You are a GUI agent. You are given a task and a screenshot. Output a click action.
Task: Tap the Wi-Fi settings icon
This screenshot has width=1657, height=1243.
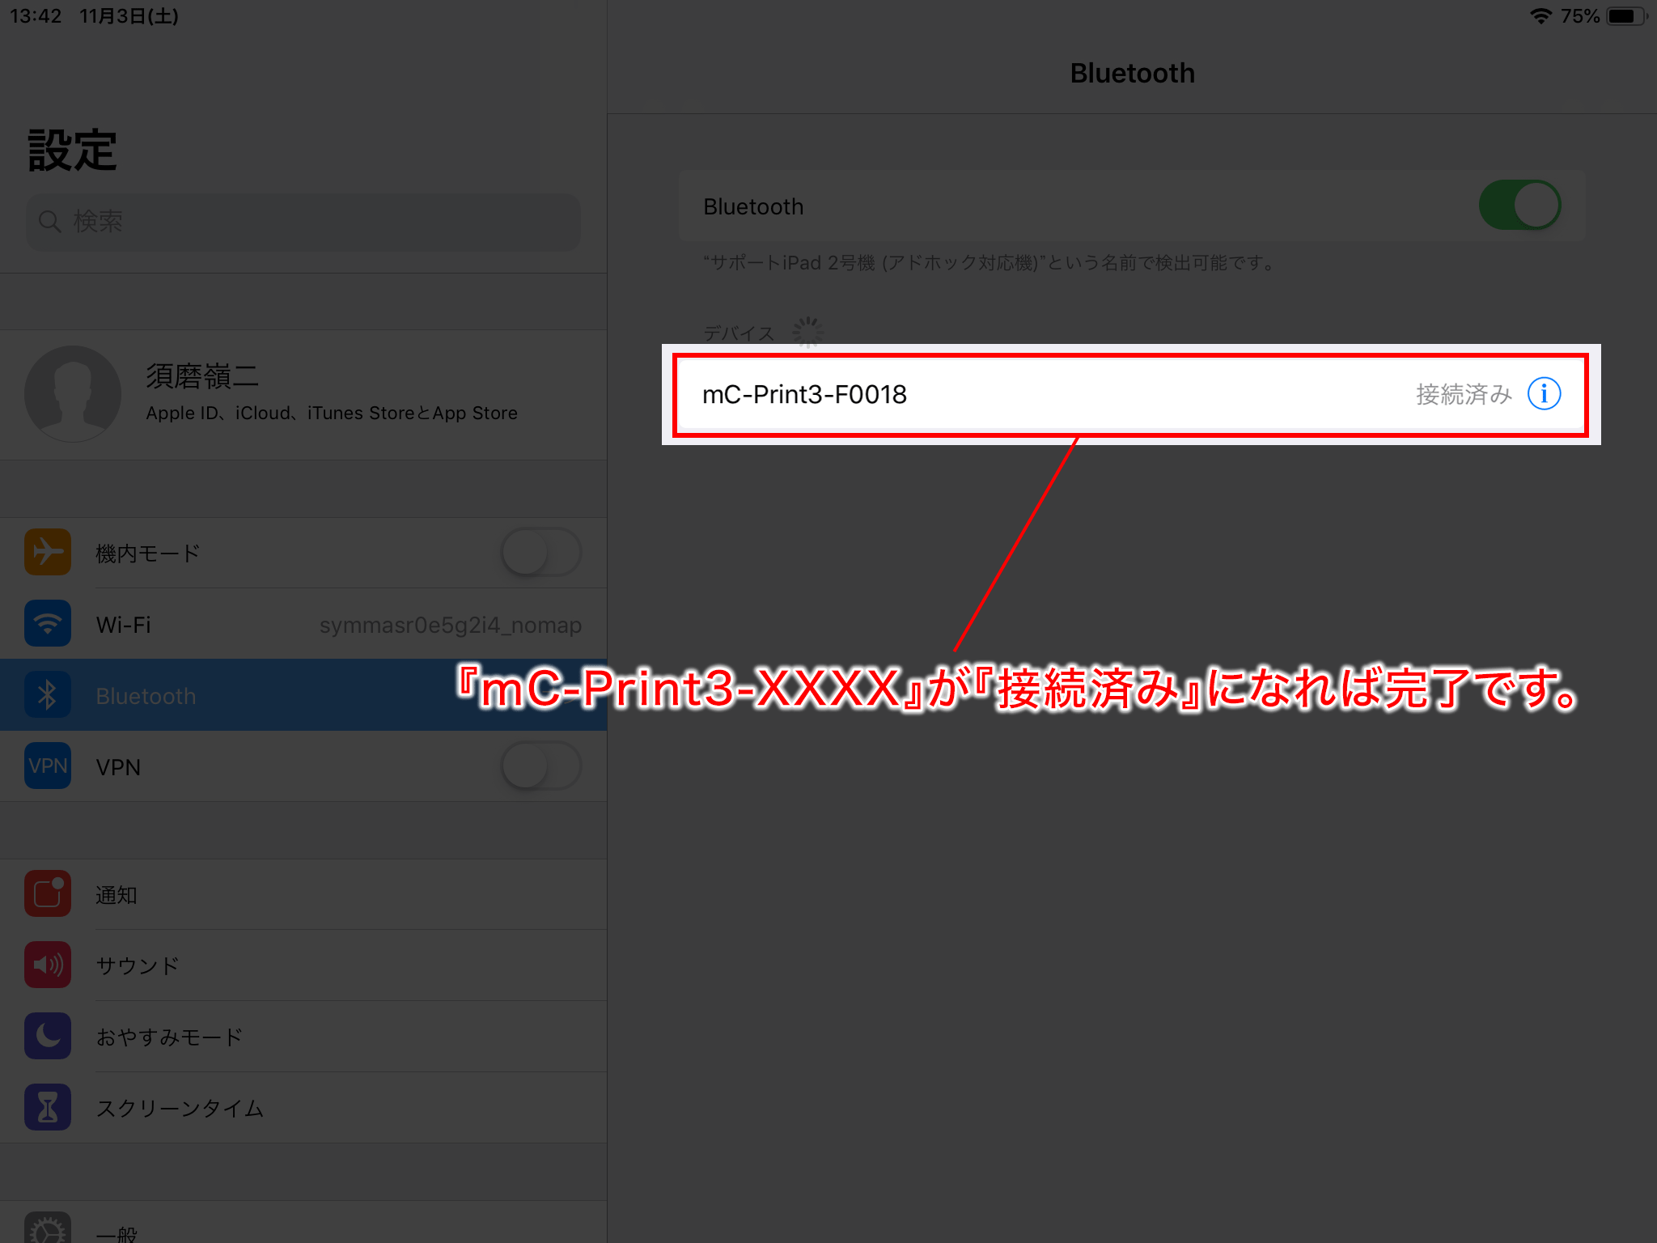[48, 623]
